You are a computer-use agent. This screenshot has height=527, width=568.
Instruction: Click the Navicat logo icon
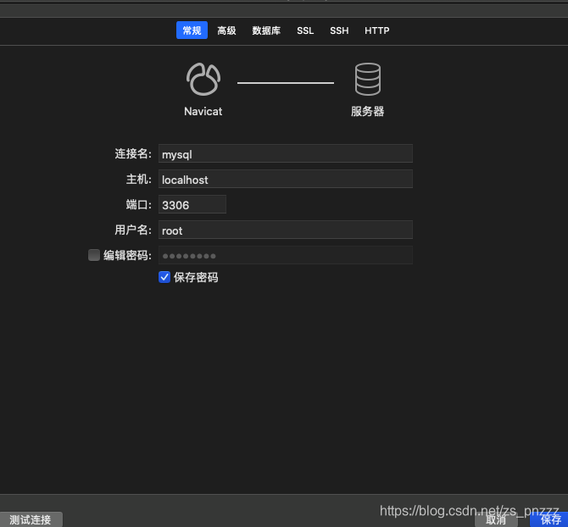coord(203,80)
